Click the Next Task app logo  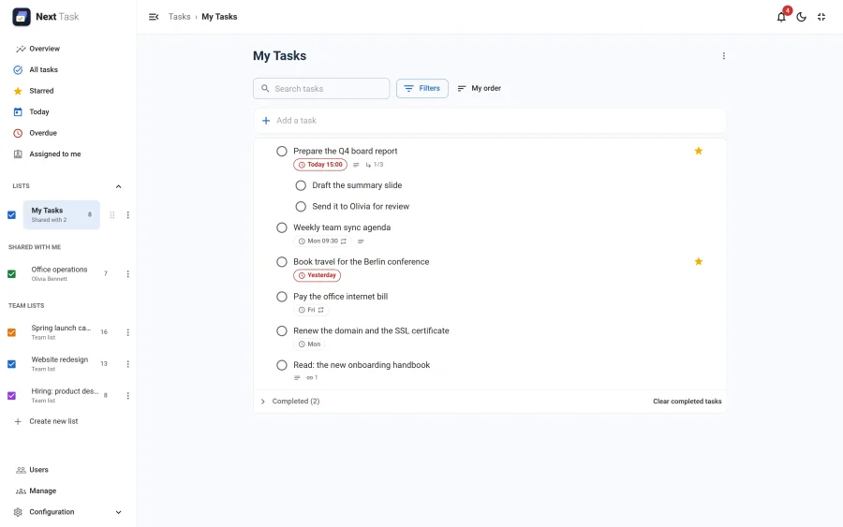tap(22, 17)
